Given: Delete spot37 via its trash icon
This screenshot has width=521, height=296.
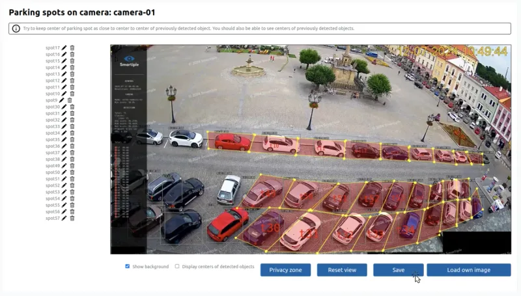Looking at the screenshot, I should coord(72,153).
